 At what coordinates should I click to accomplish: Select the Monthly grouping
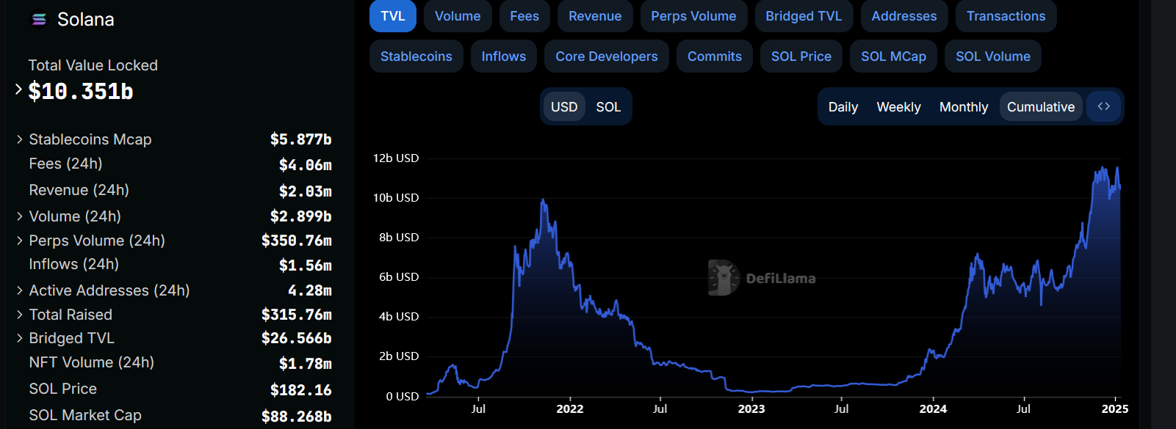tap(964, 107)
